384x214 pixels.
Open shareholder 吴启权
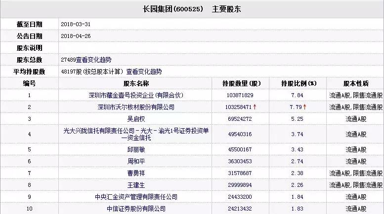click(x=136, y=119)
